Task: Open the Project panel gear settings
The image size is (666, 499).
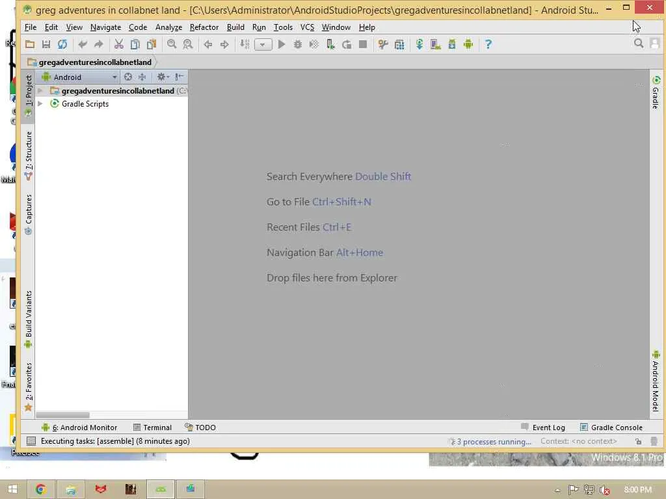Action: tap(163, 77)
